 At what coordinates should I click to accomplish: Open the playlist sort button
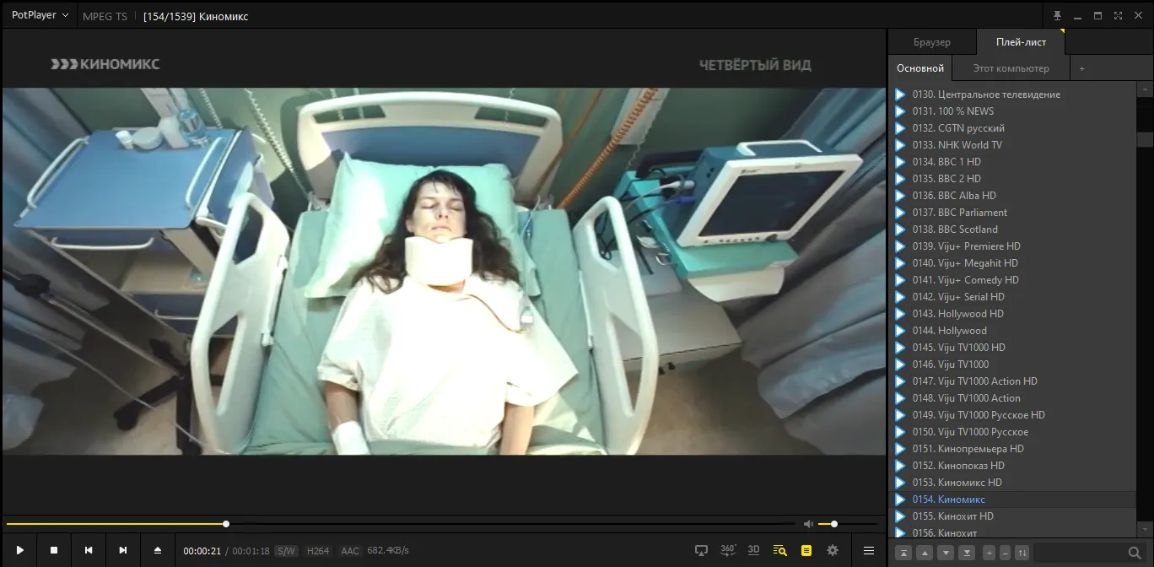coord(1022,553)
